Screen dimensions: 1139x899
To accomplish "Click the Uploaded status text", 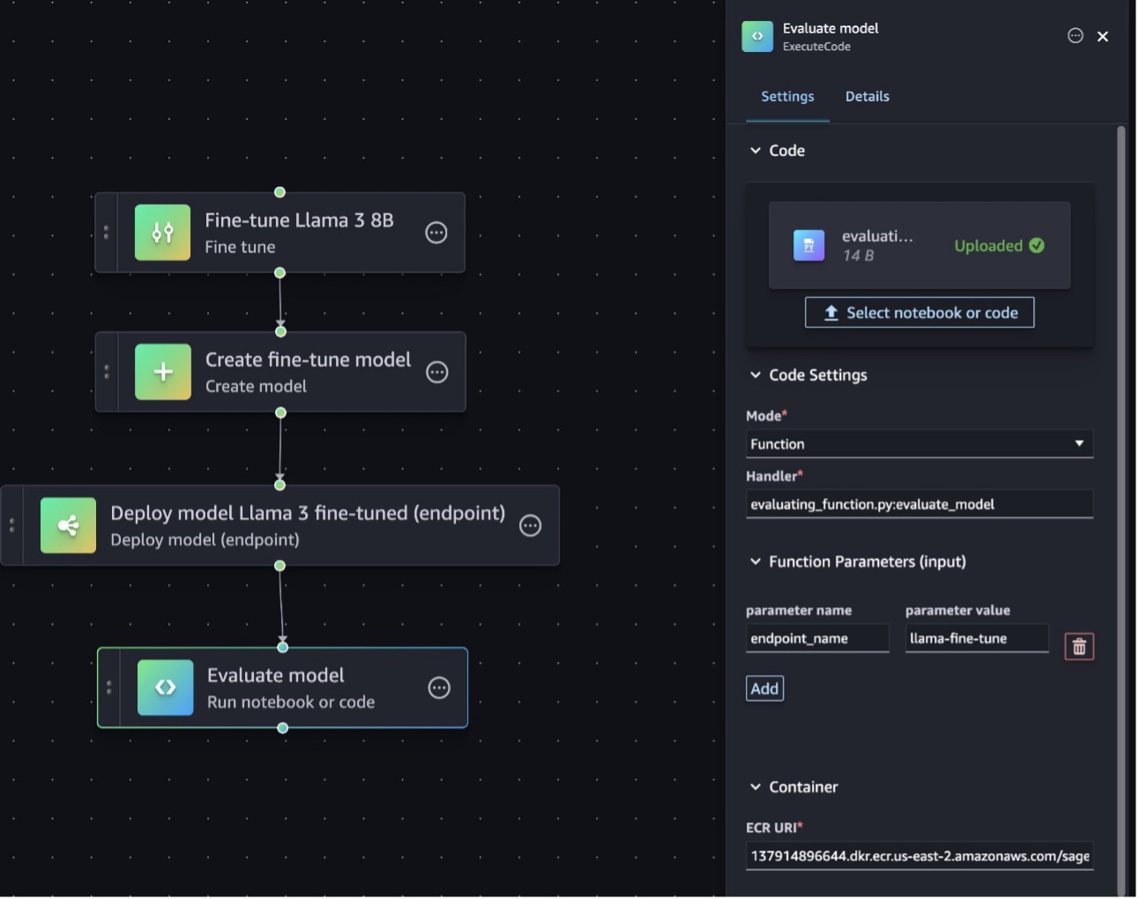I will [x=988, y=246].
